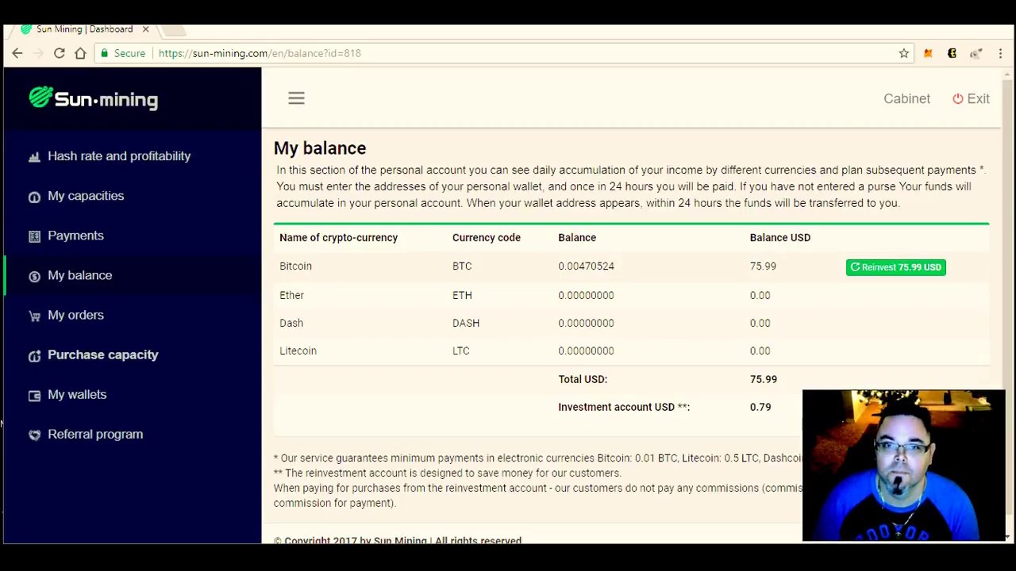Click the browser address bar URL
This screenshot has height=571, width=1016.
(x=260, y=53)
